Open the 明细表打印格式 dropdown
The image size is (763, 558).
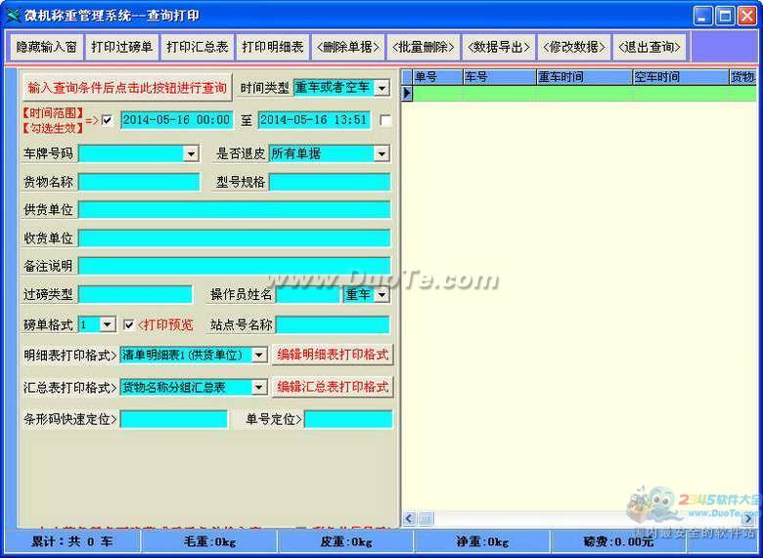pos(259,355)
